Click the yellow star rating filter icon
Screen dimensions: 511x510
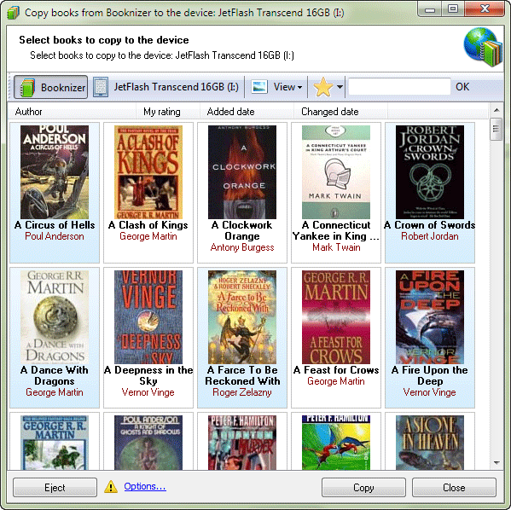click(x=323, y=87)
